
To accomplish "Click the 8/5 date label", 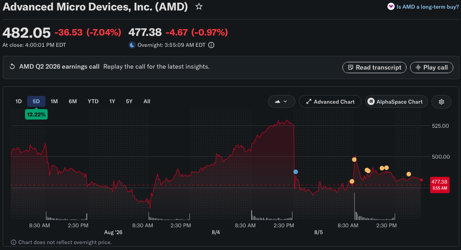I will (x=318, y=232).
